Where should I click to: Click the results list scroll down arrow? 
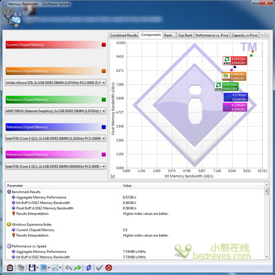267,257
